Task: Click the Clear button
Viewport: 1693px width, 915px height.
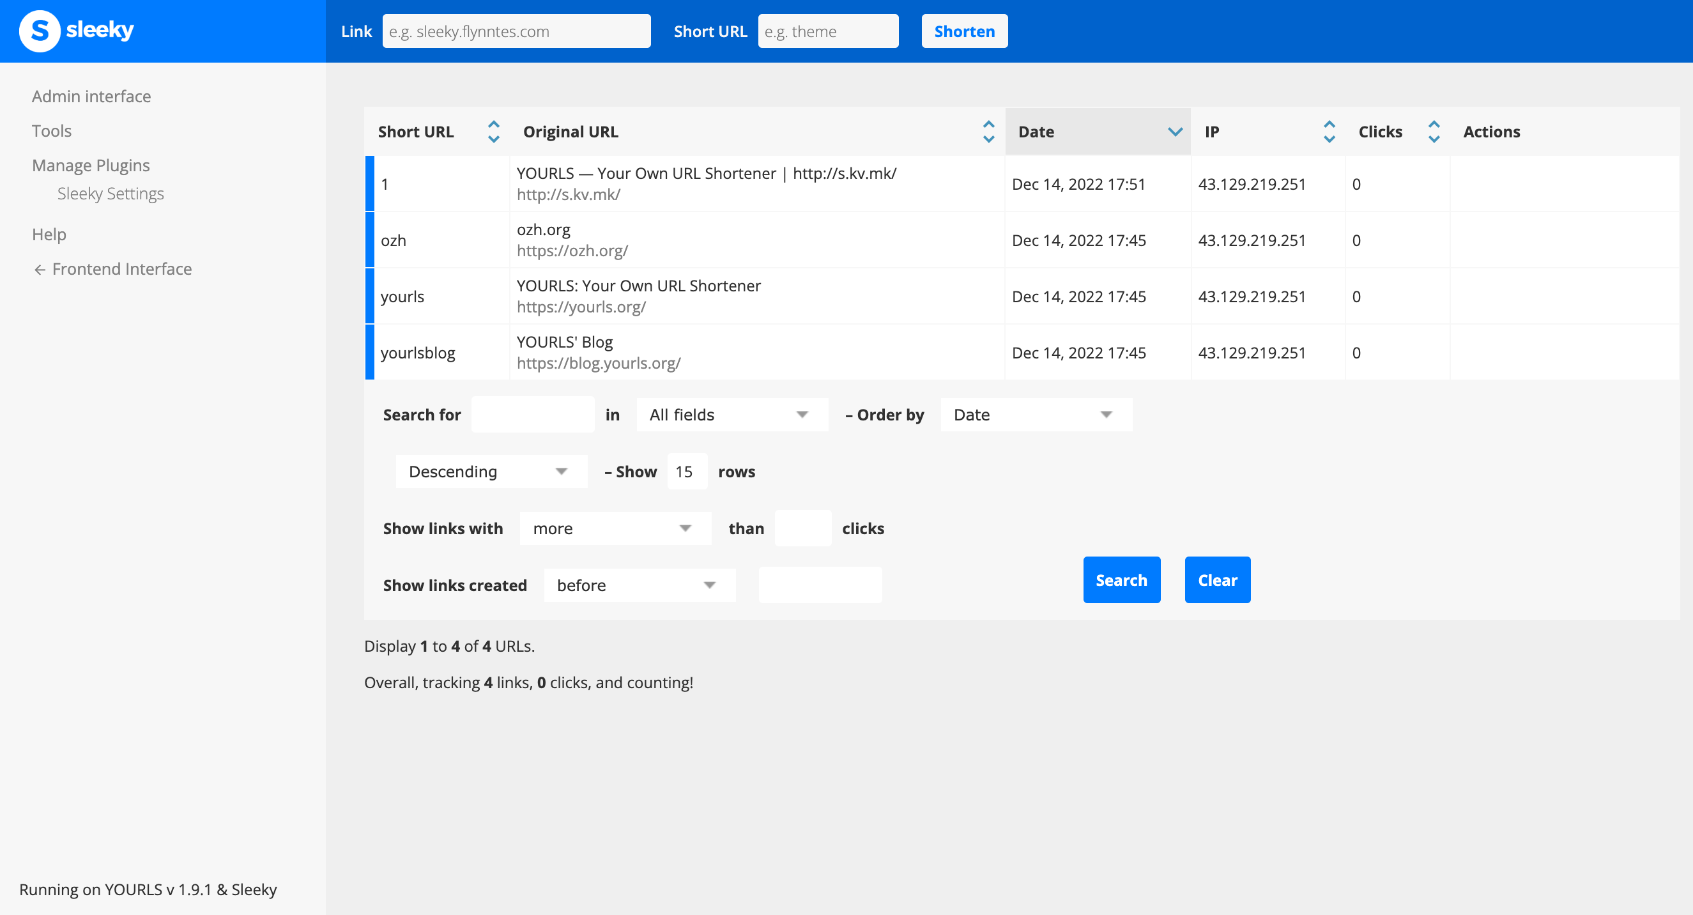Action: pyautogui.click(x=1216, y=579)
